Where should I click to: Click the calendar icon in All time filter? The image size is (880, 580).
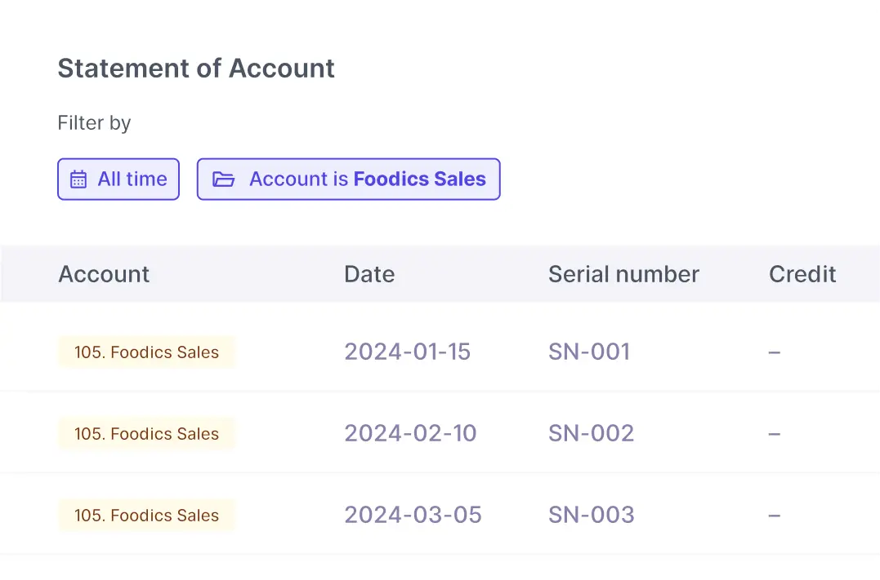[x=78, y=179]
